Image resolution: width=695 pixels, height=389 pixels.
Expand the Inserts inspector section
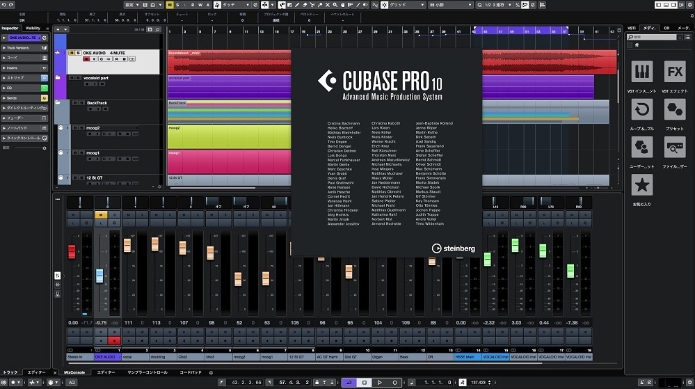click(x=24, y=68)
